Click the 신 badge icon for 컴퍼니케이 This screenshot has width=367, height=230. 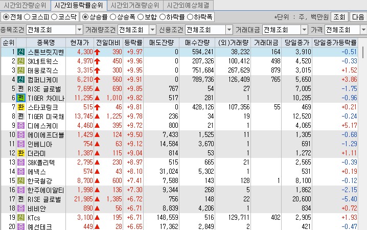[x=21, y=80]
